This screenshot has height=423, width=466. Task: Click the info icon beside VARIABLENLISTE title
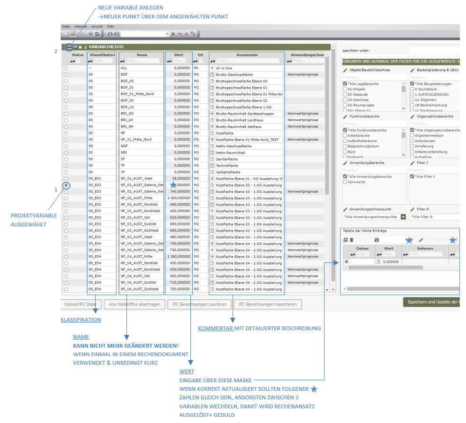85,47
